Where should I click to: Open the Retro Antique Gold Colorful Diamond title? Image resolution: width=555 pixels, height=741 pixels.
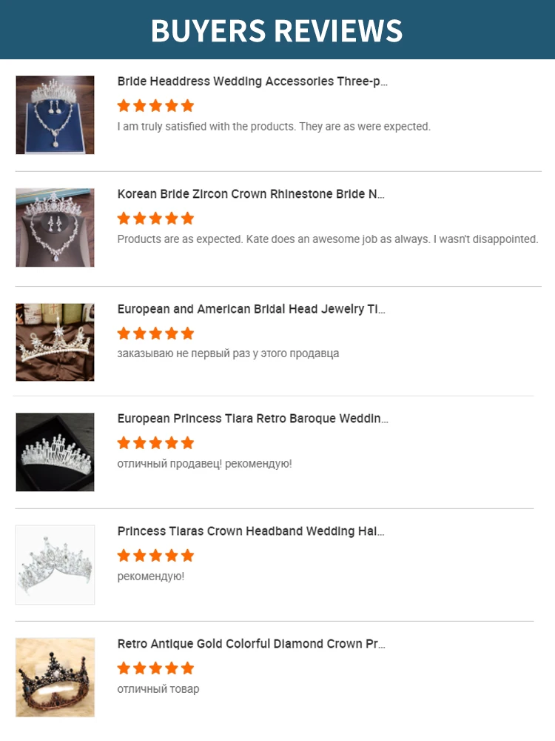(251, 644)
